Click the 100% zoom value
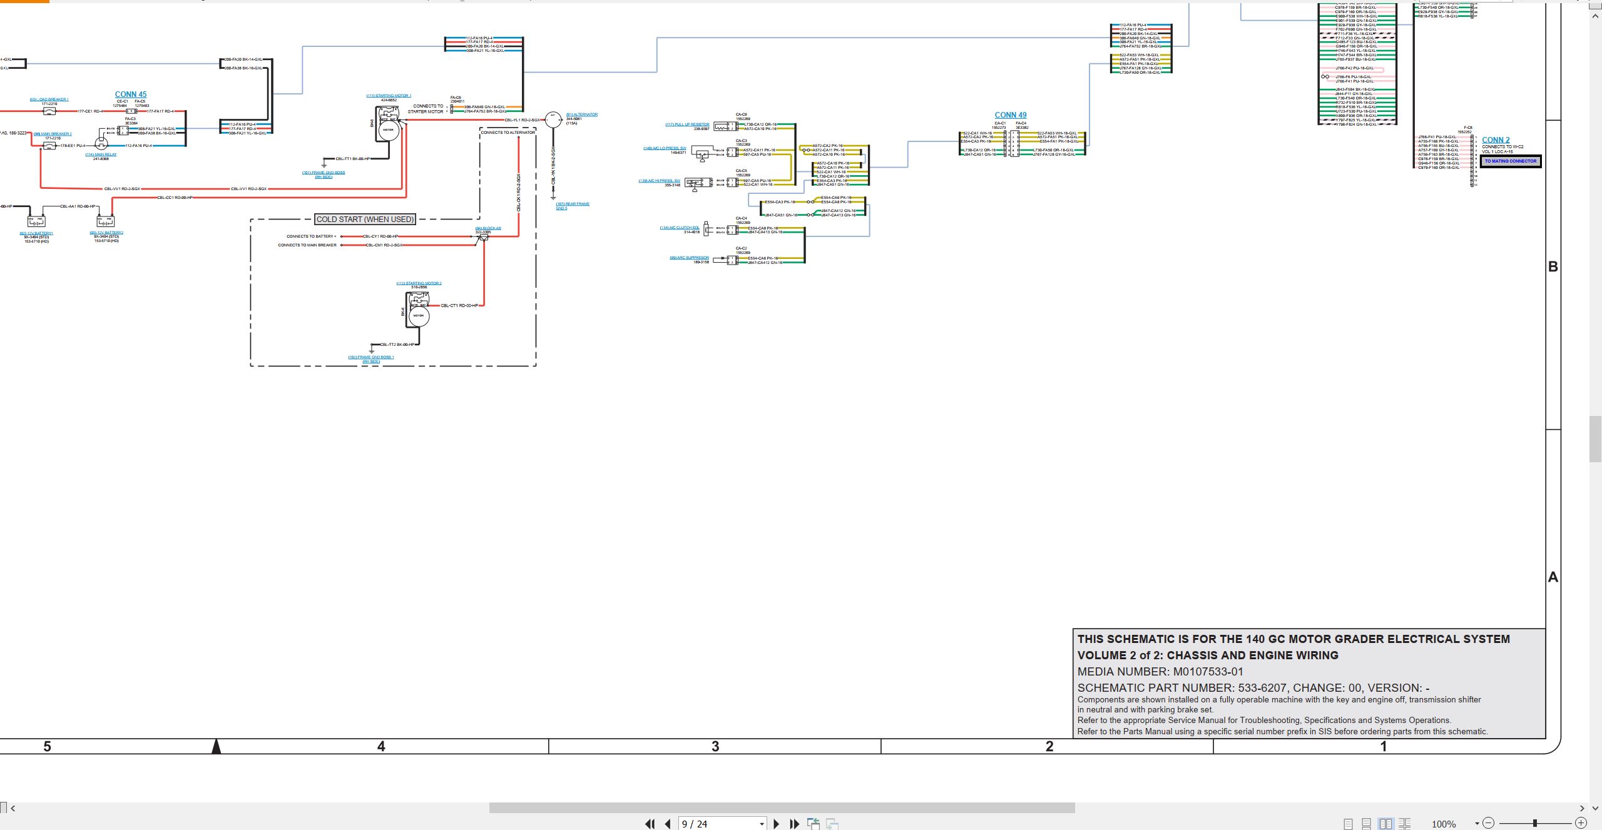Viewport: 1602px width, 830px height. tap(1444, 824)
